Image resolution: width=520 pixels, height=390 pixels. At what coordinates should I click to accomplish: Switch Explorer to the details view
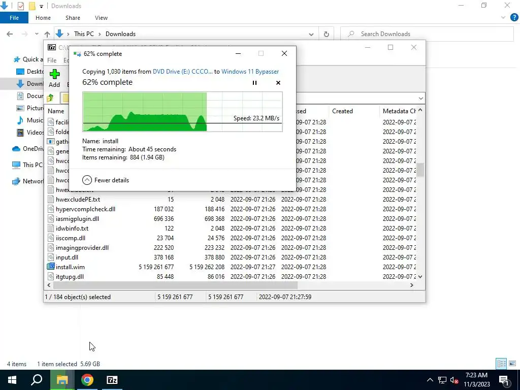coord(501,364)
